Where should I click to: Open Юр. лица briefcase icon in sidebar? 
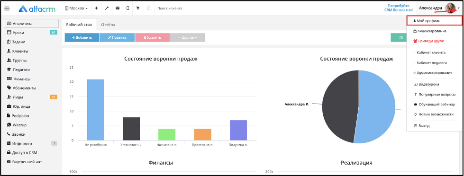click(x=9, y=106)
